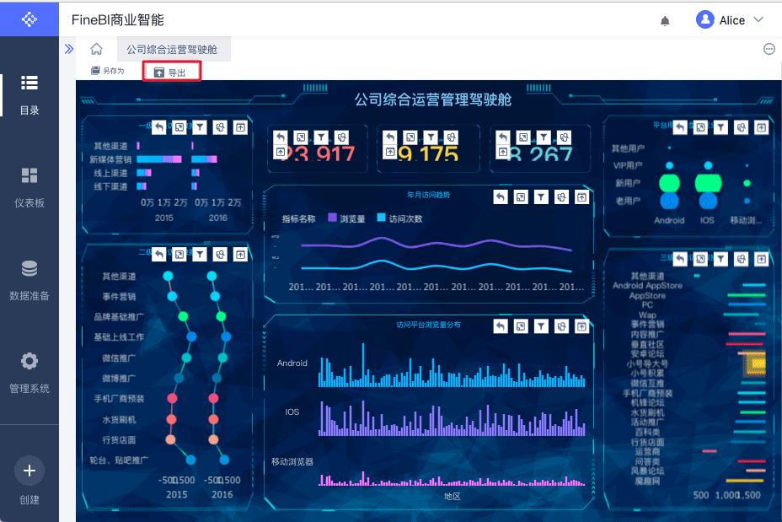Expand the Alice user dropdown arrow

coord(758,20)
